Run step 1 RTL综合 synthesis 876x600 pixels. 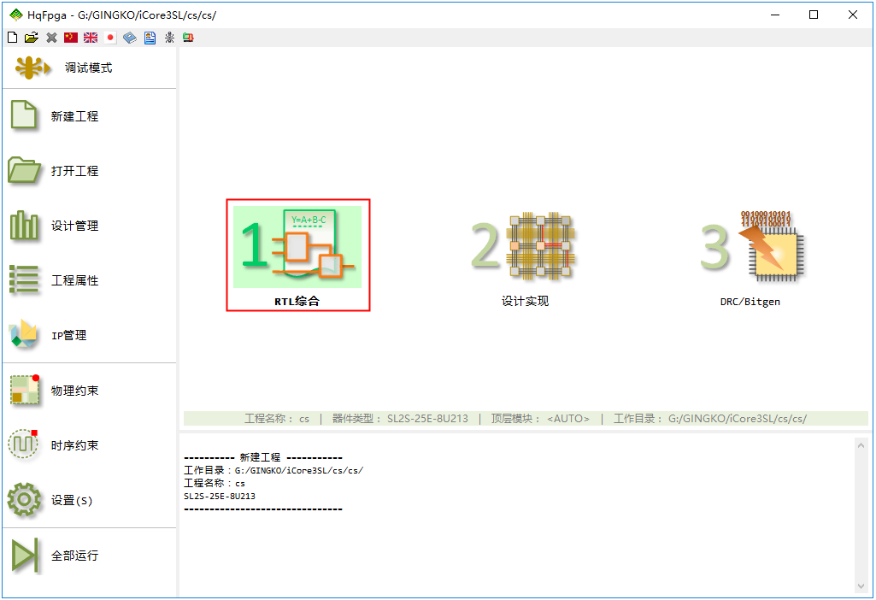tap(297, 255)
